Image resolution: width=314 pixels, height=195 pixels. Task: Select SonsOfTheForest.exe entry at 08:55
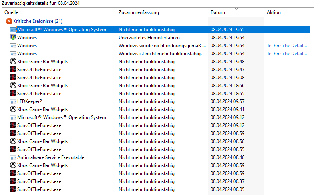(39, 149)
